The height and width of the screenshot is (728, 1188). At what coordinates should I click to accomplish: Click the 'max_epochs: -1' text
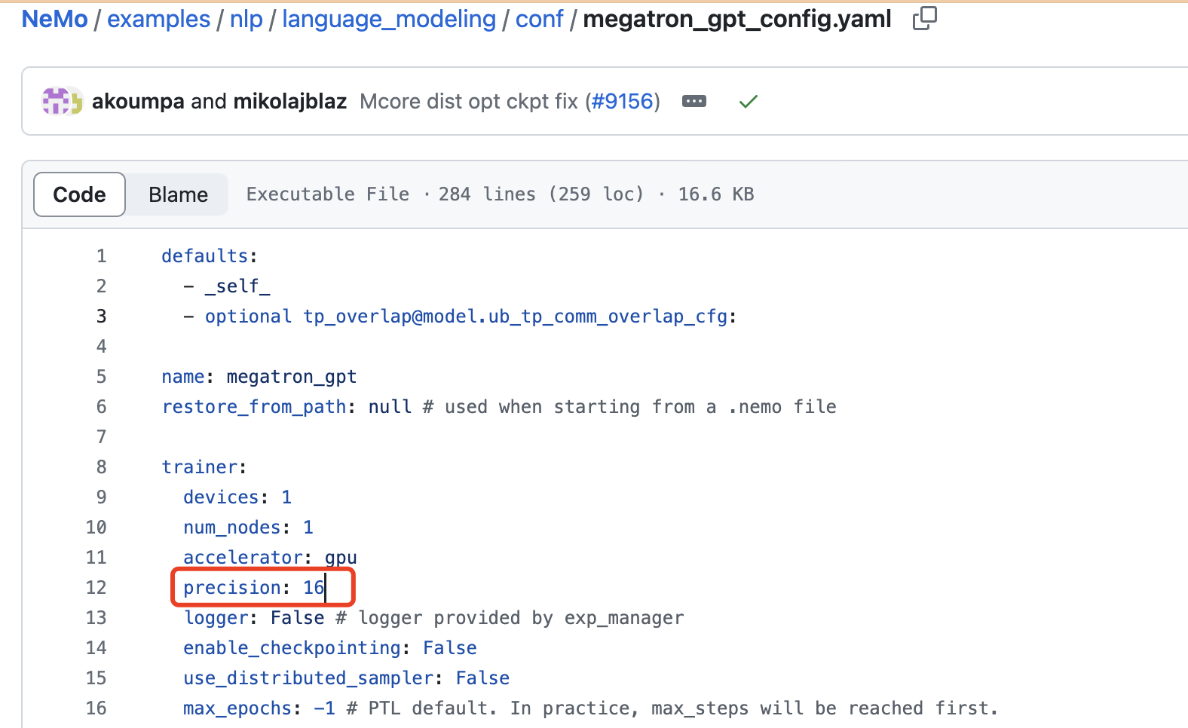(x=259, y=708)
